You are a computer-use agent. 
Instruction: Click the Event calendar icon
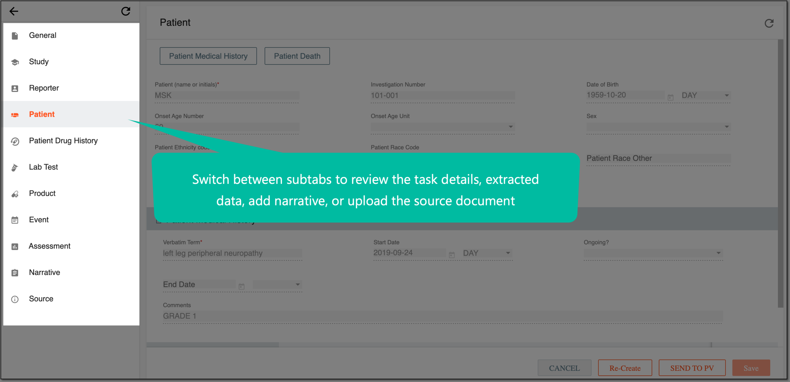15,220
